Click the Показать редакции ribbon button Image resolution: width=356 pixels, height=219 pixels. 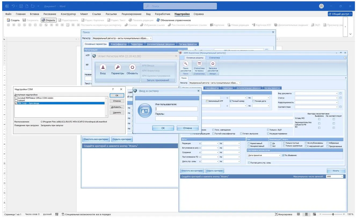click(x=141, y=20)
